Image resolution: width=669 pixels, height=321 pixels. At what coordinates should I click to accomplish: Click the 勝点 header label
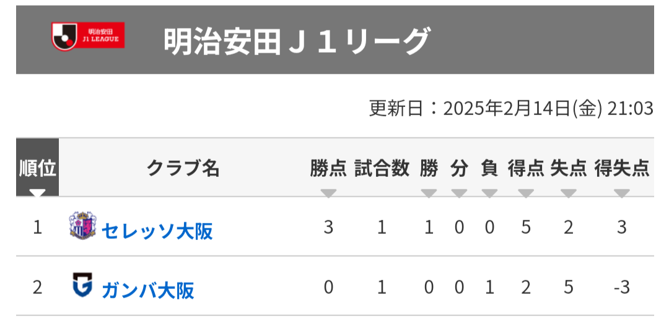click(328, 168)
